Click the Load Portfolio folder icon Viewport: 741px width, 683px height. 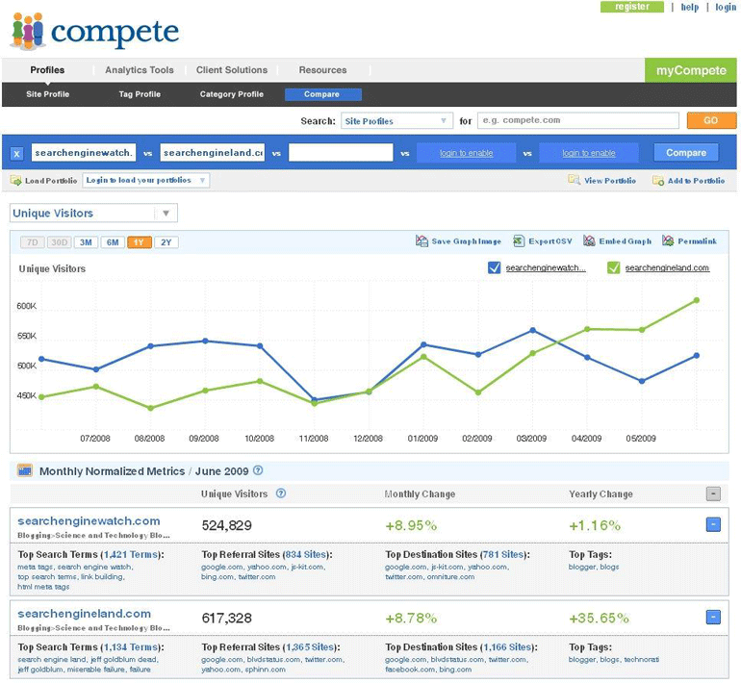[x=15, y=181]
